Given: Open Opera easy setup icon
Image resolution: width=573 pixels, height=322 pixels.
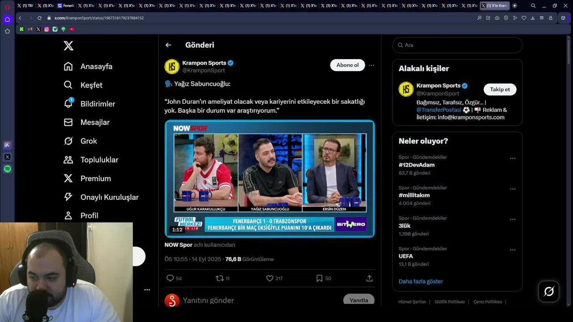Looking at the screenshot, I should click(542, 18).
